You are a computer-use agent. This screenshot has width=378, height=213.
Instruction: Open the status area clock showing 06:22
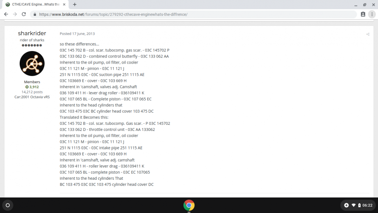click(x=367, y=205)
